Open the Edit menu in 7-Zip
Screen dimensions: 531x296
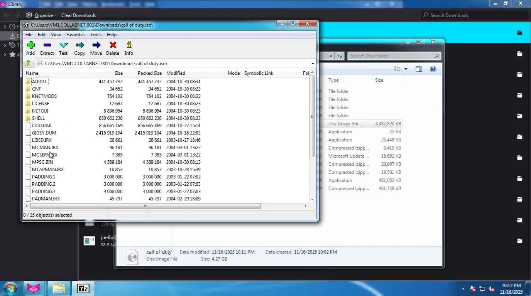point(42,35)
